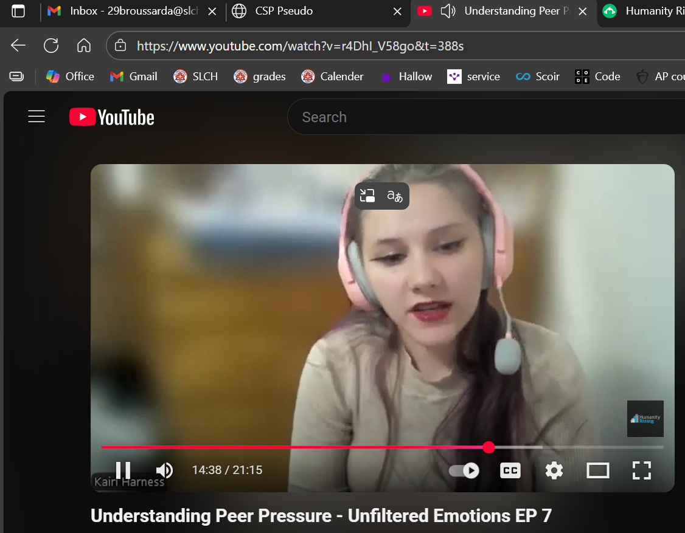
Task: Click the translate overlay icon
Action: pos(395,196)
